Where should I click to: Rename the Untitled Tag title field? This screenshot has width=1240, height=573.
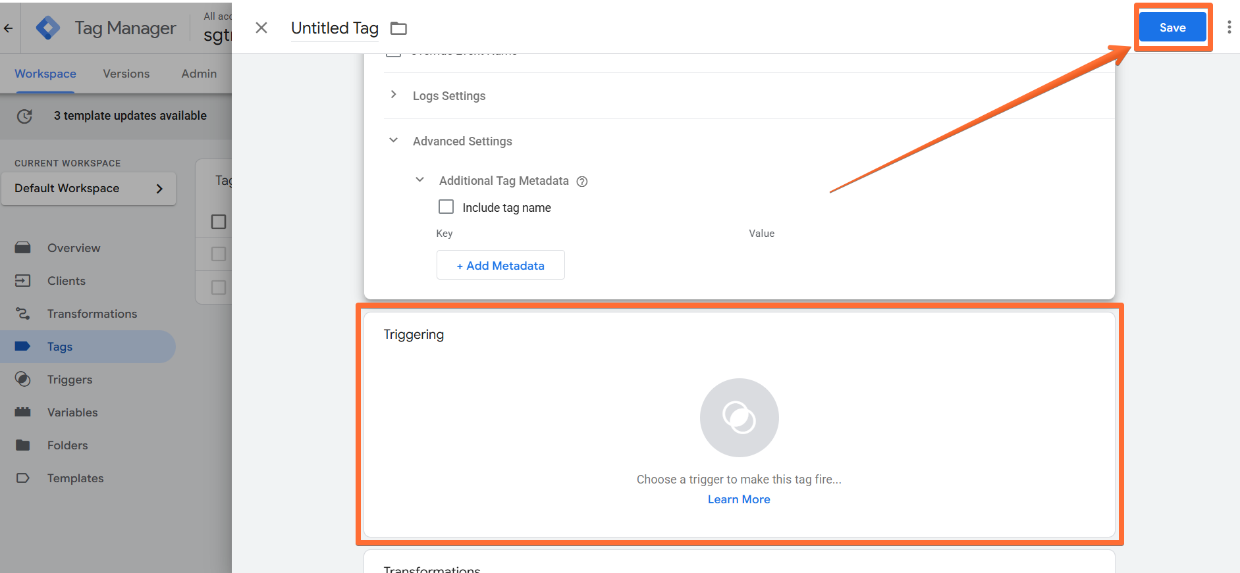(x=335, y=28)
